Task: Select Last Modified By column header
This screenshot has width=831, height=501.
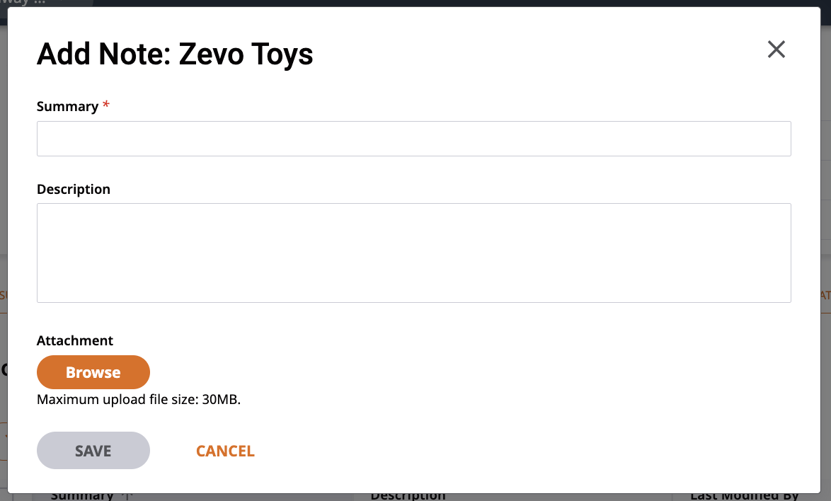Action: [744, 496]
